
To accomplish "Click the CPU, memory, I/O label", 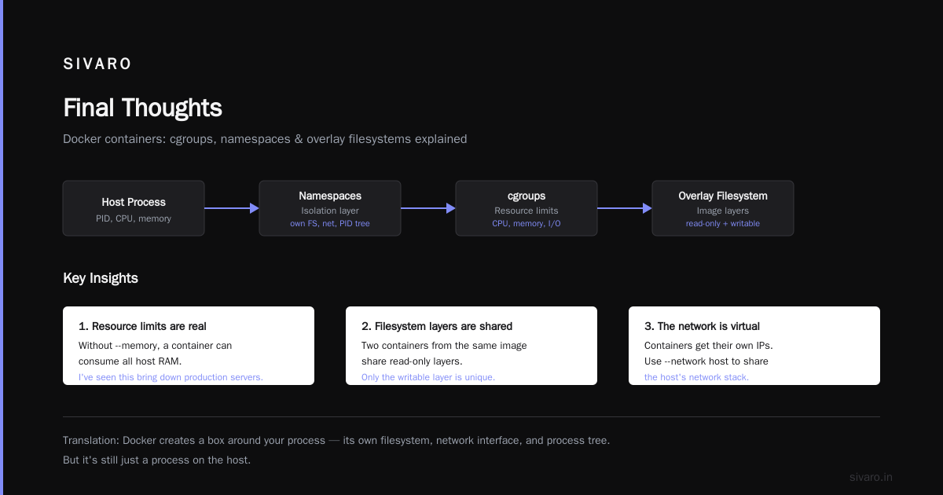I will point(527,224).
